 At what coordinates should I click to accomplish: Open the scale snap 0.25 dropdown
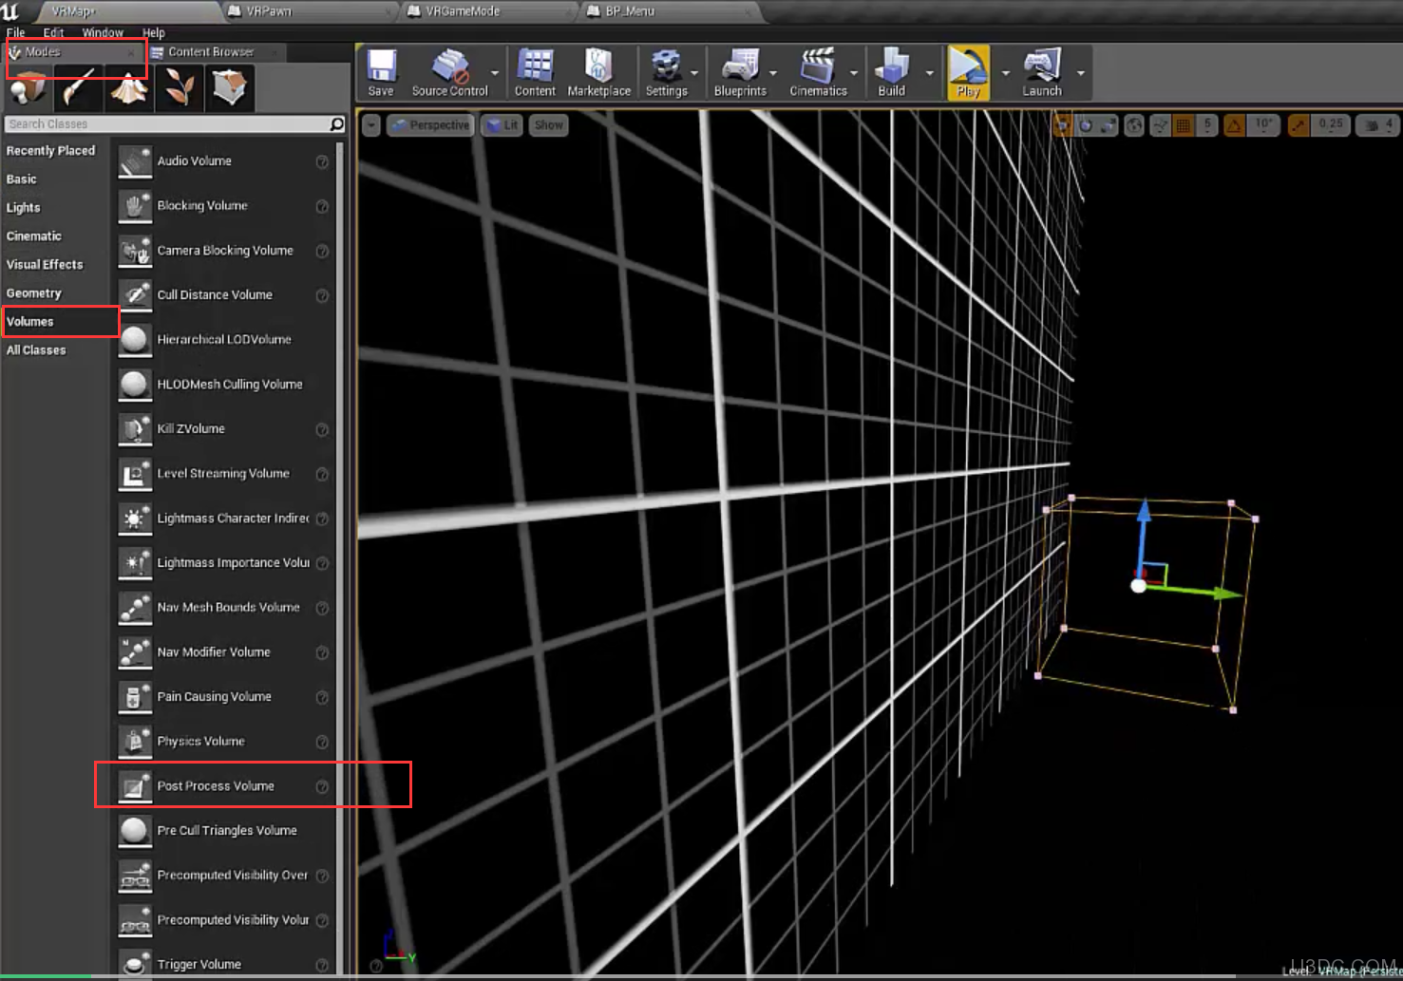tap(1330, 125)
